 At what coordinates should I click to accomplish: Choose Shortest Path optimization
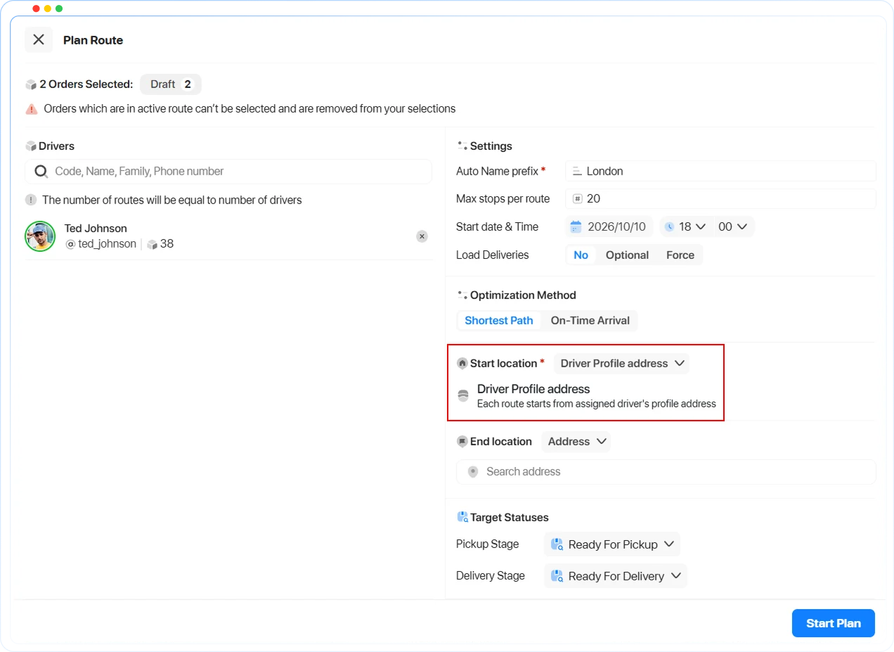pos(499,321)
